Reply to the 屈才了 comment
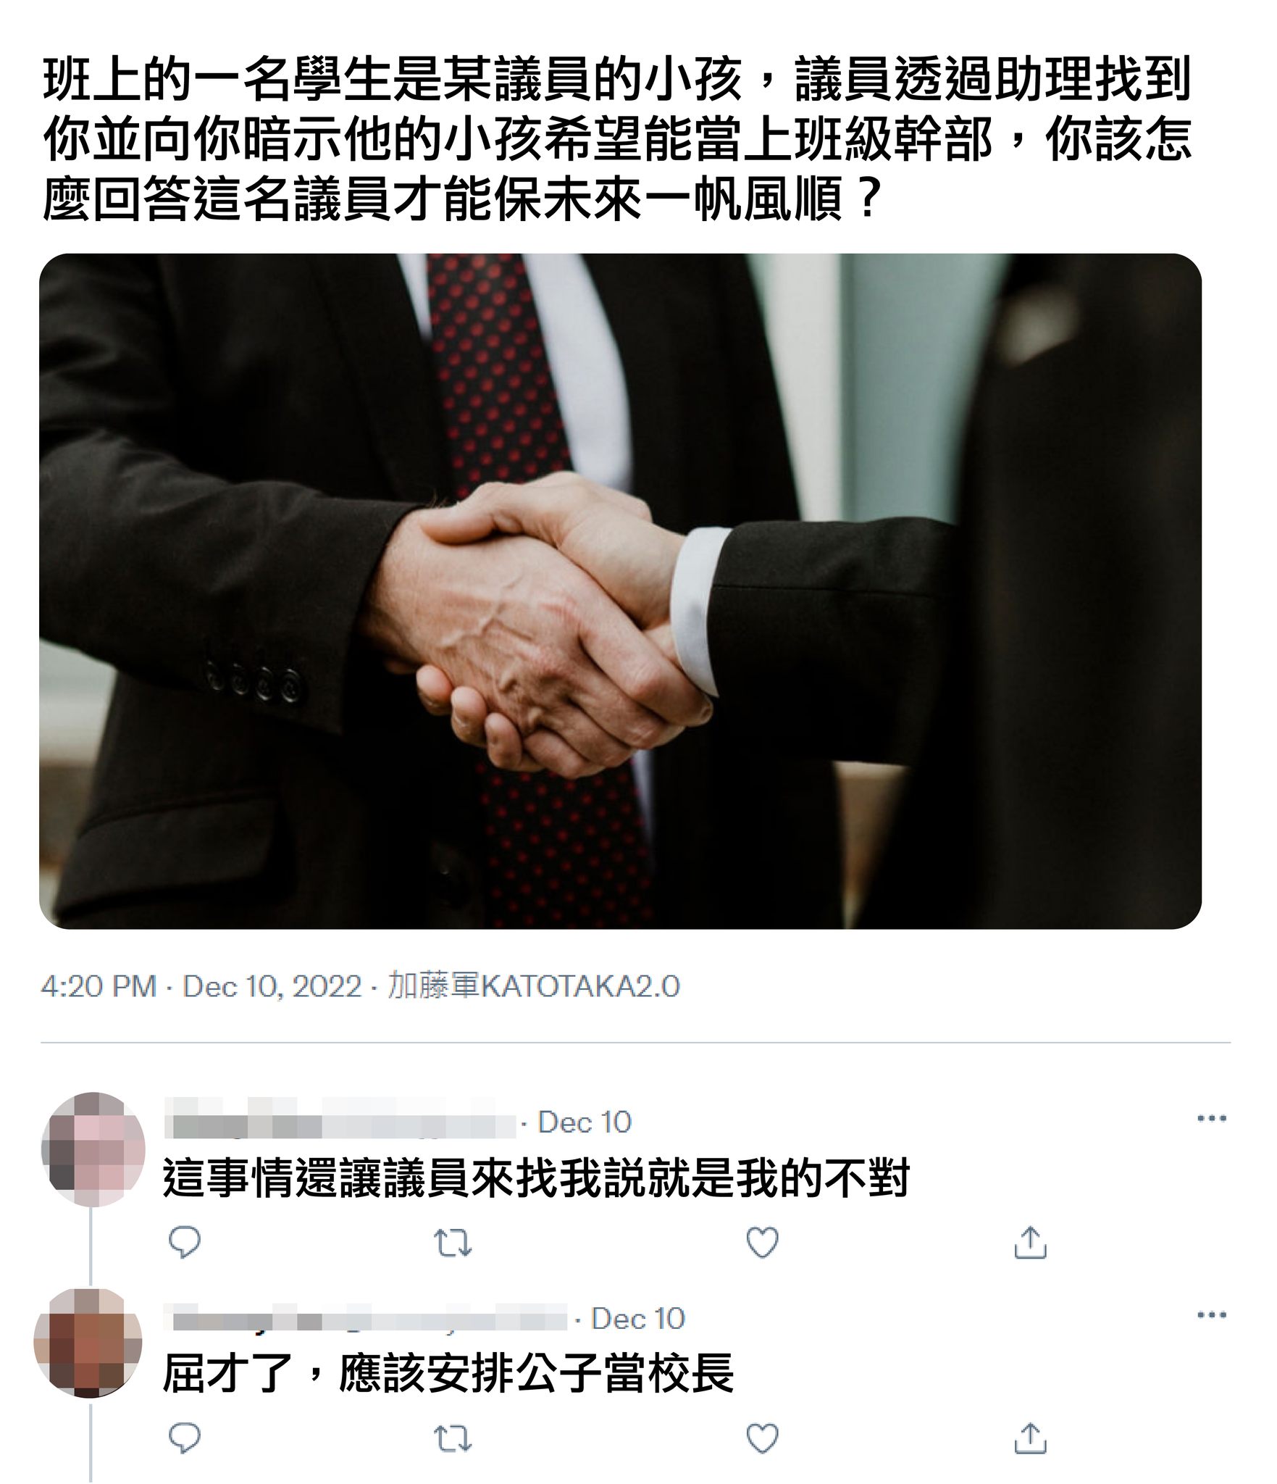Image resolution: width=1277 pixels, height=1484 pixels. pyautogui.click(x=184, y=1438)
